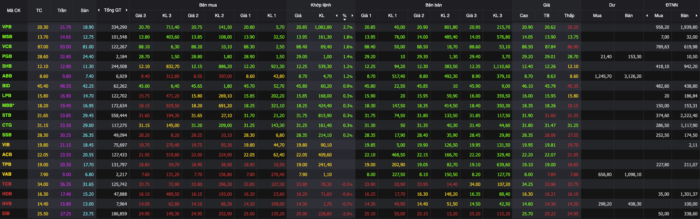The image size is (700, 219).
Task: Click TCB's floor price 31.65
Action: (x=88, y=184)
